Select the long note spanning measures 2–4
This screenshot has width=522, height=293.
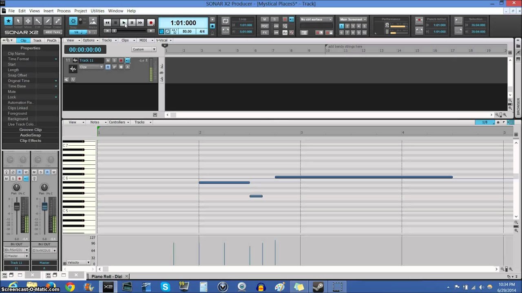click(x=364, y=177)
